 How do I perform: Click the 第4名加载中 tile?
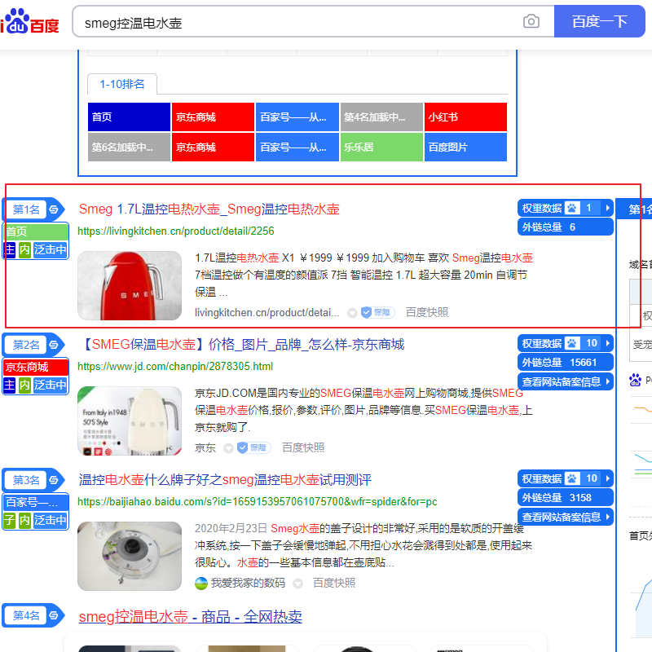pyautogui.click(x=381, y=117)
